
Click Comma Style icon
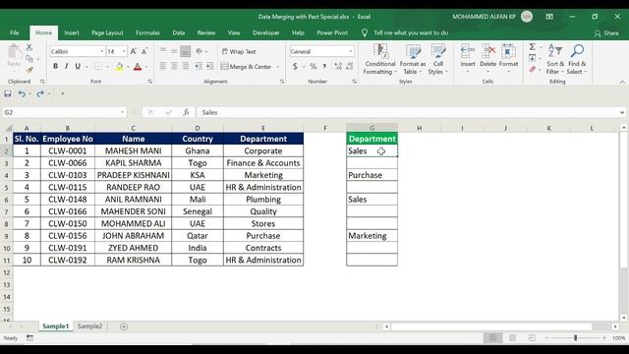pyautogui.click(x=324, y=66)
